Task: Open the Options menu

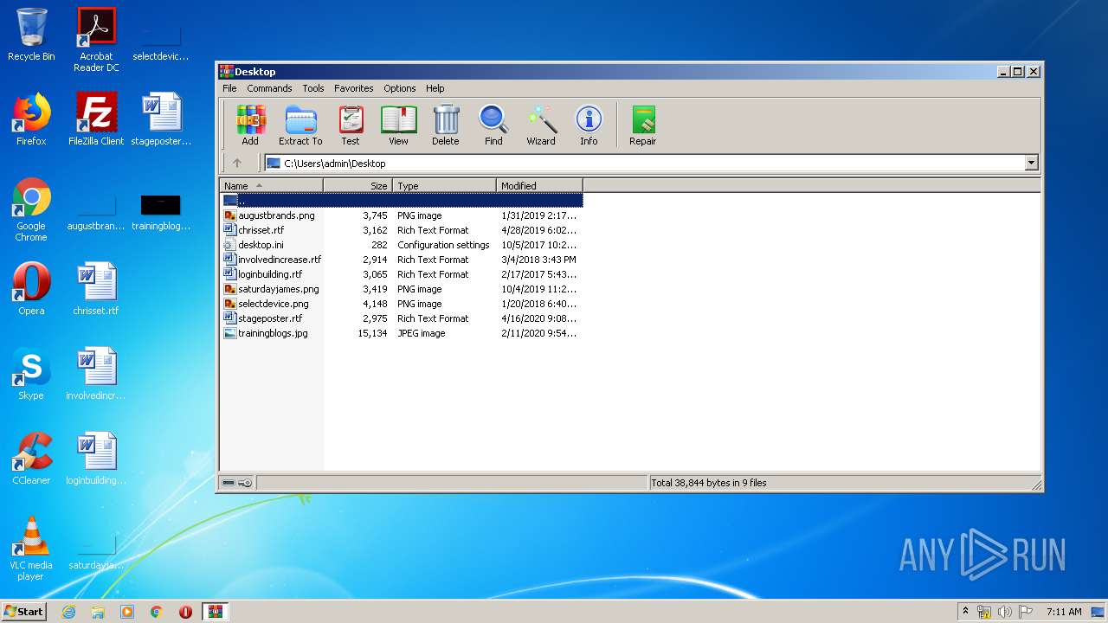Action: coord(400,88)
